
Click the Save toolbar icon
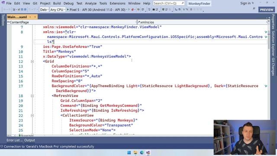[22, 10]
